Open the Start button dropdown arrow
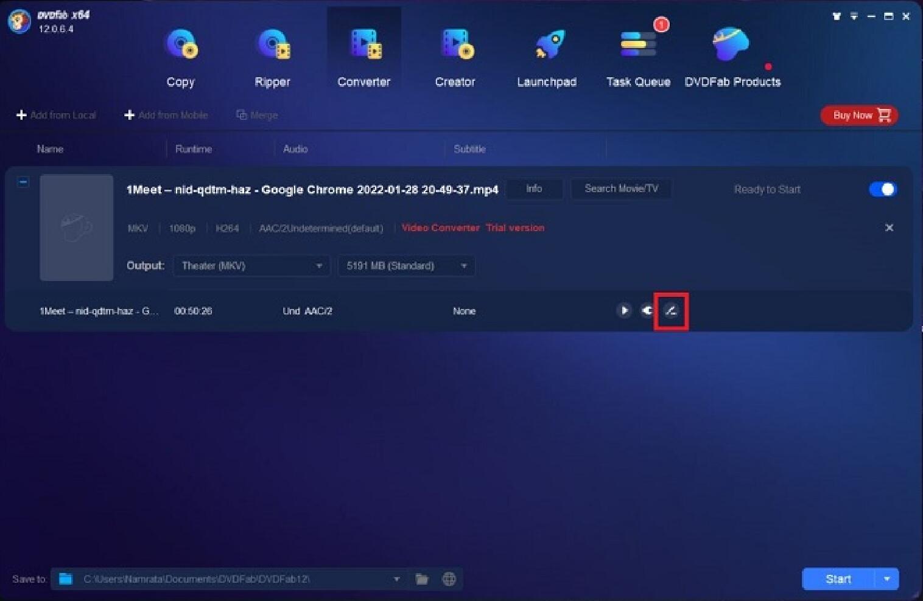This screenshot has height=601, width=923. pos(887,579)
